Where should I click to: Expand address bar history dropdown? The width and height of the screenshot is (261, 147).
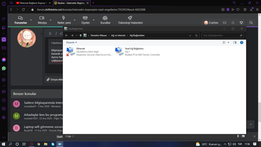pos(190,35)
